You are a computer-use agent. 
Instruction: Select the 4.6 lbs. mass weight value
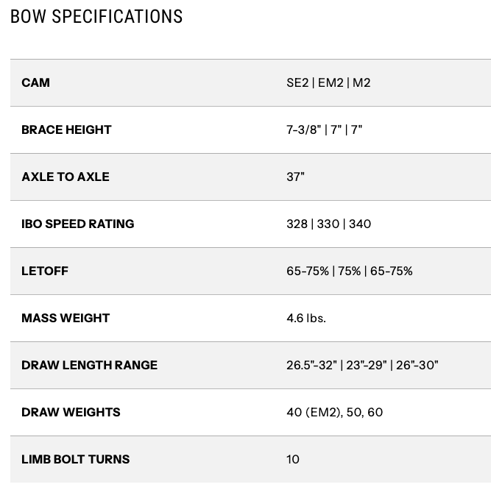click(x=305, y=318)
